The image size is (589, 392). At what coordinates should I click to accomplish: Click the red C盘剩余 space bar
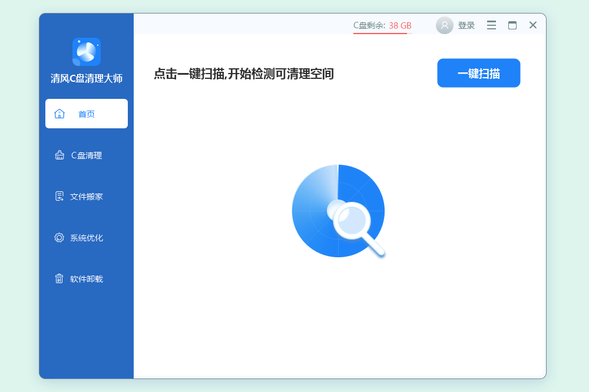[x=380, y=34]
